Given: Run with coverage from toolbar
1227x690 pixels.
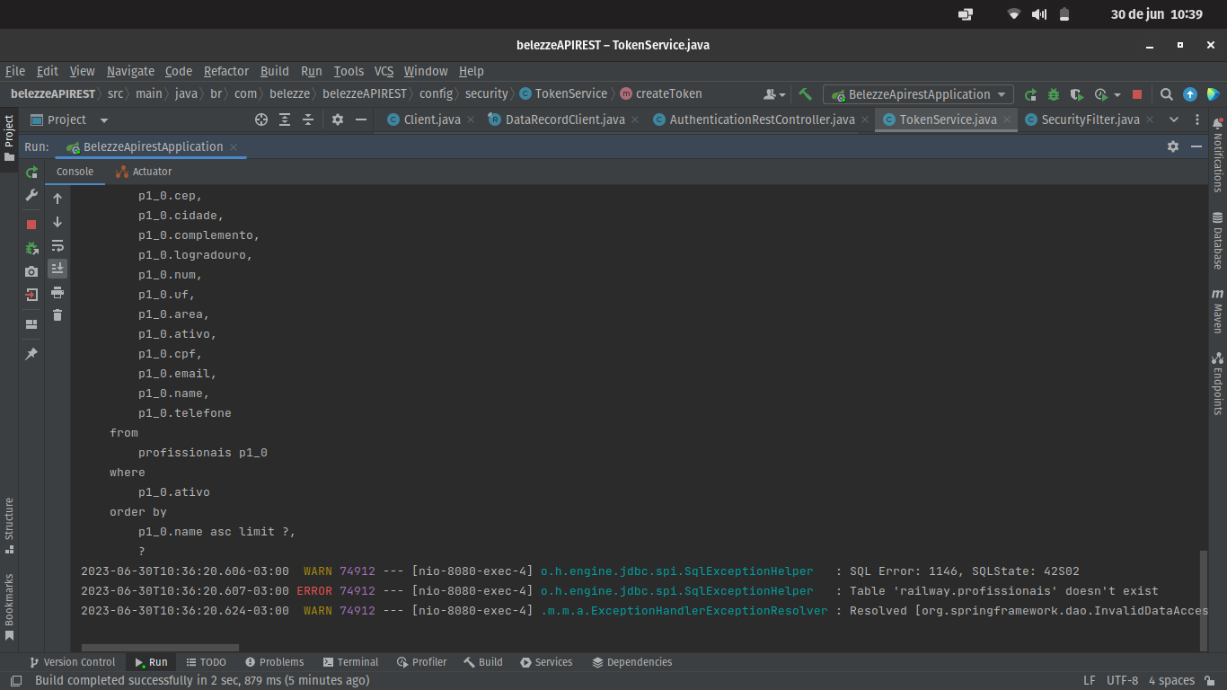Looking at the screenshot, I should (1077, 94).
